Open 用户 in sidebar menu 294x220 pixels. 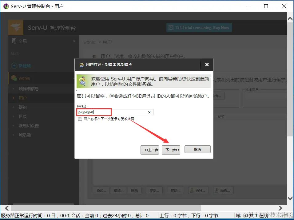(x=23, y=98)
